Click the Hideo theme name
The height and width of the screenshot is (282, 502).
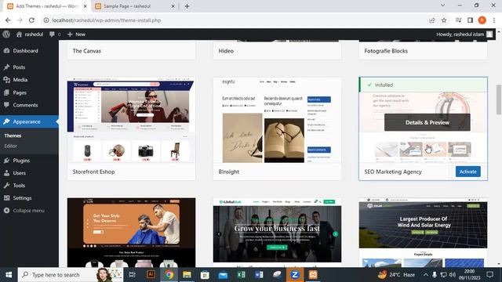pyautogui.click(x=226, y=51)
